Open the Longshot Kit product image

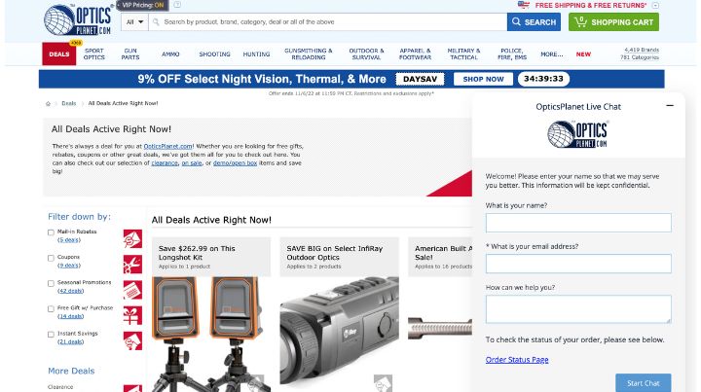point(211,334)
